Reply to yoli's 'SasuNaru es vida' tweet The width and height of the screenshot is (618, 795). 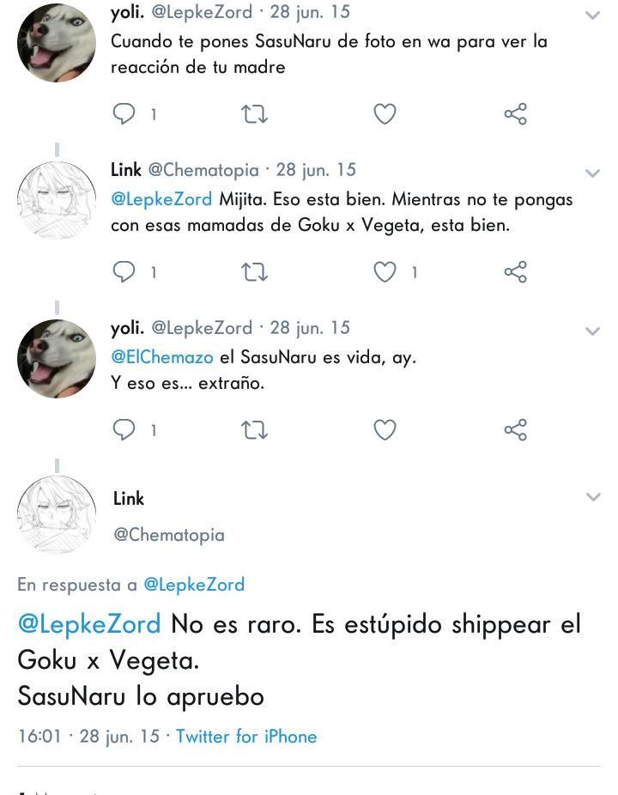coord(124,430)
